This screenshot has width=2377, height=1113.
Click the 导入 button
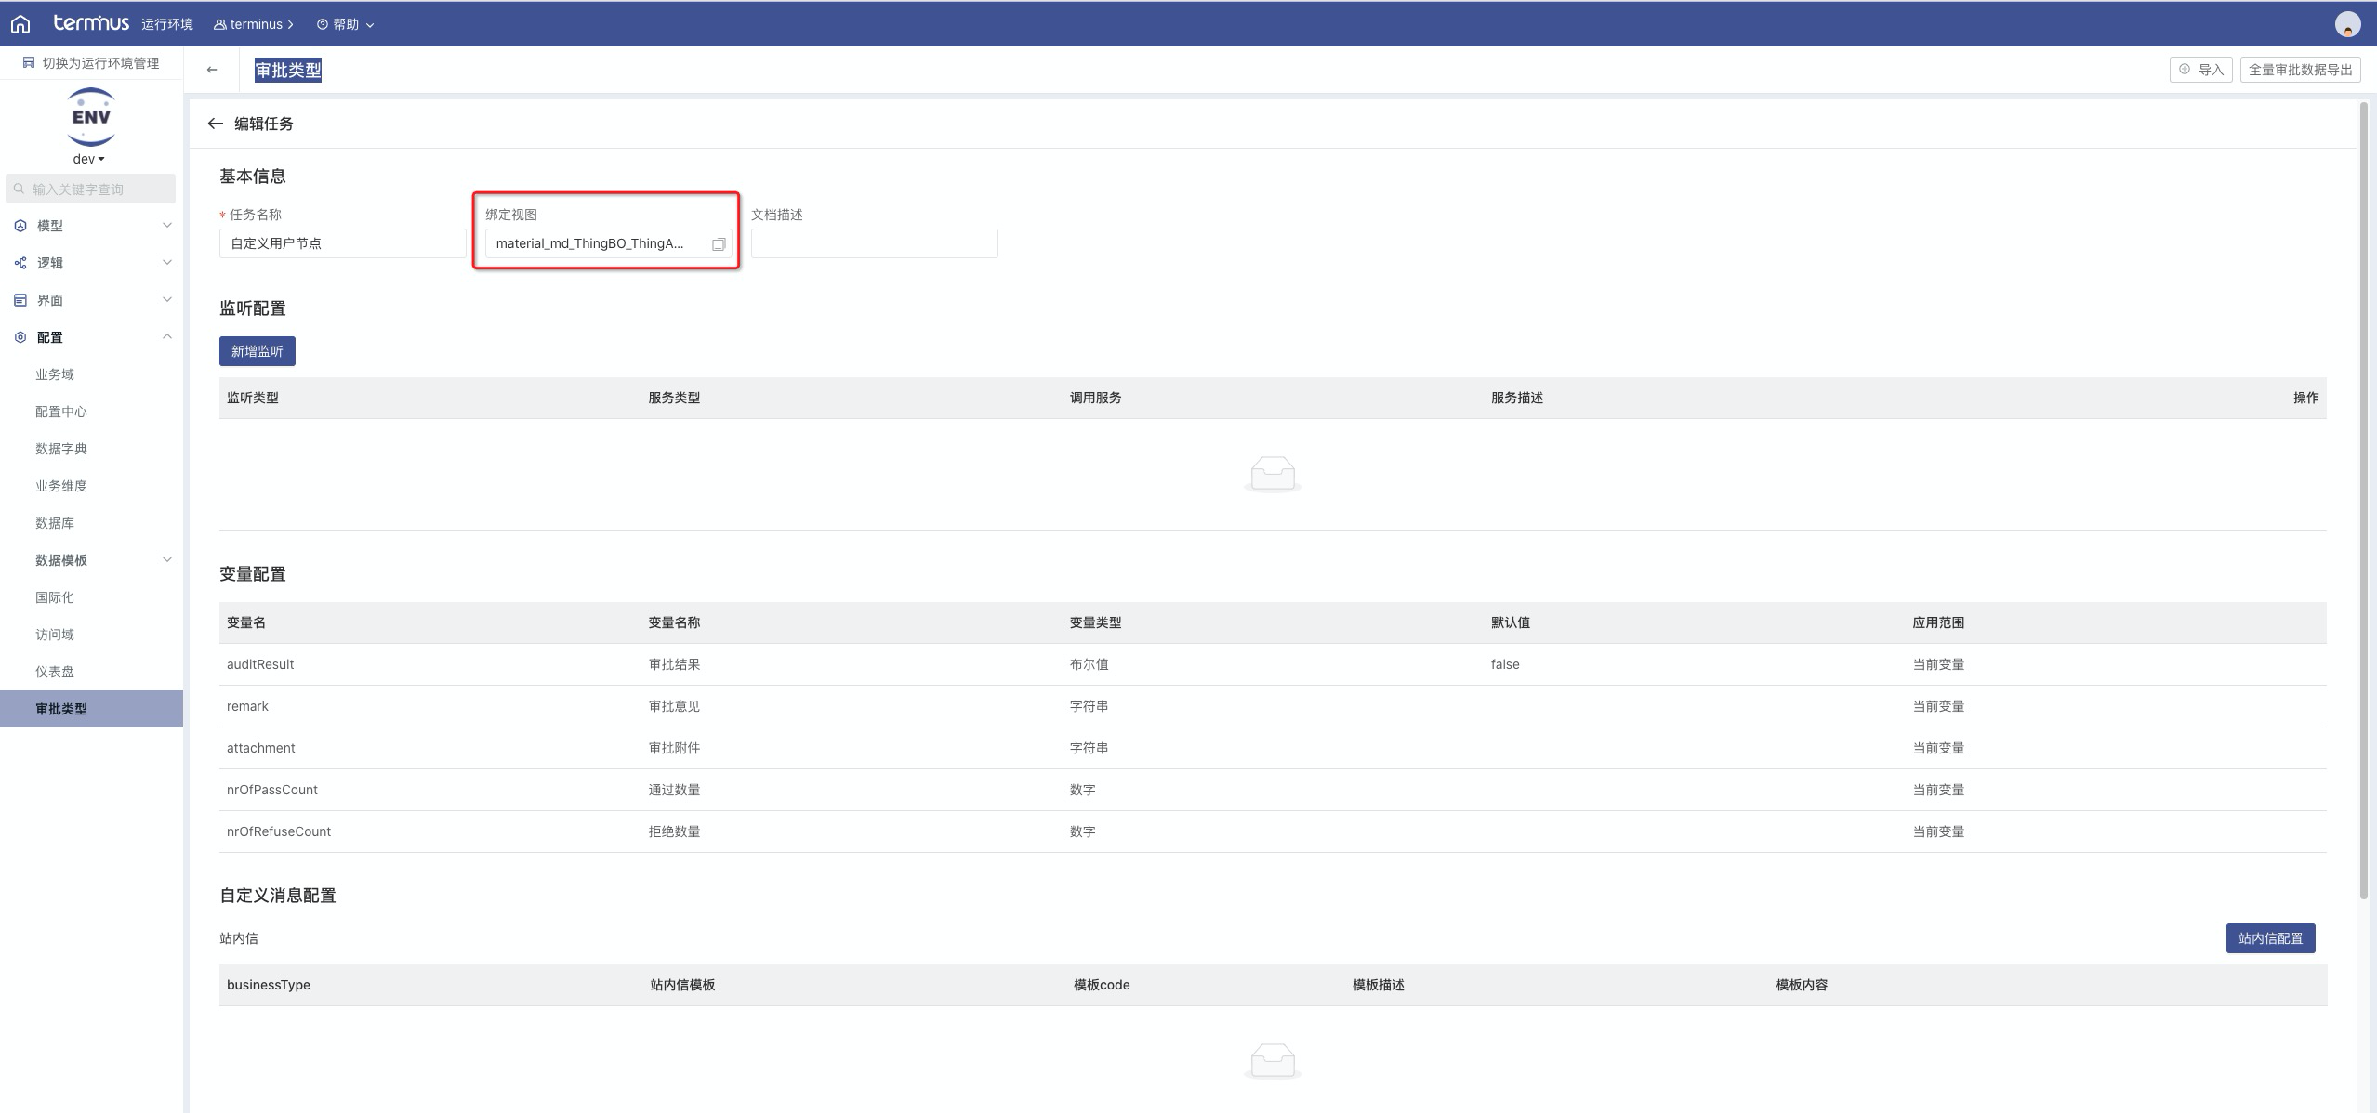[x=2200, y=70]
